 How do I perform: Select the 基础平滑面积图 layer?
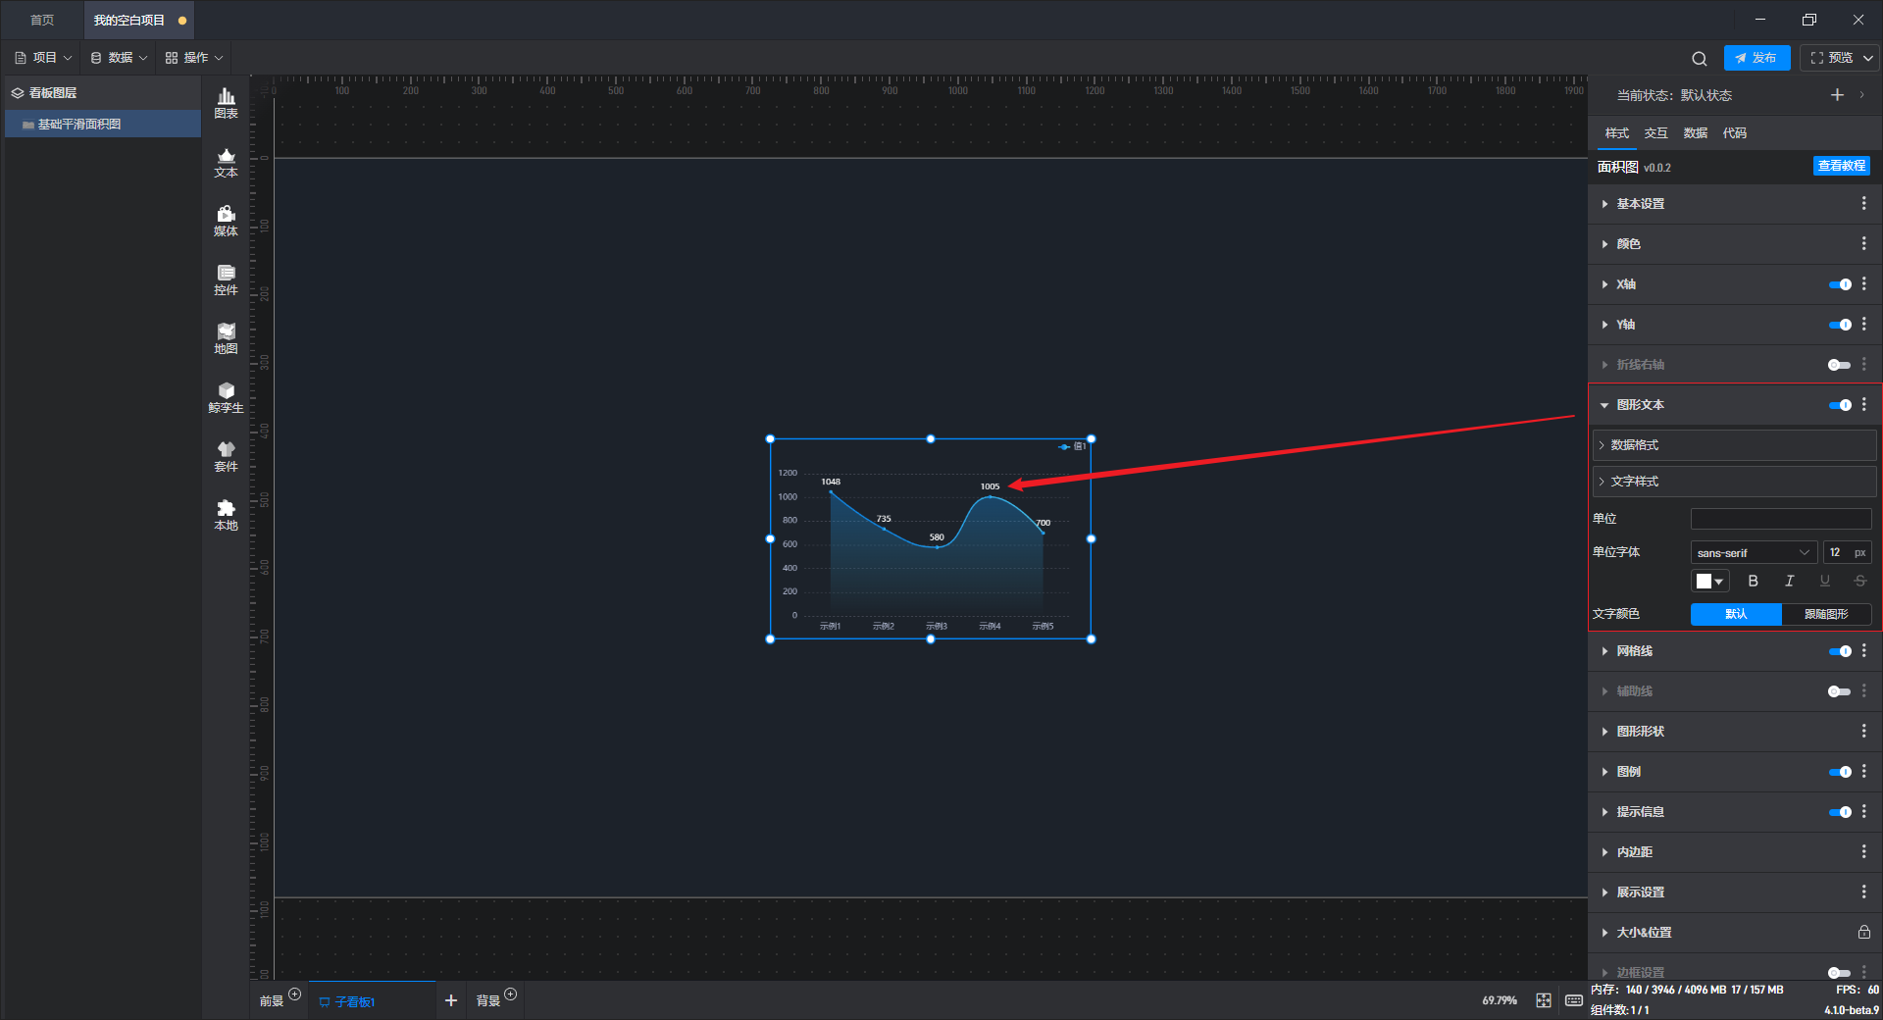[x=103, y=124]
